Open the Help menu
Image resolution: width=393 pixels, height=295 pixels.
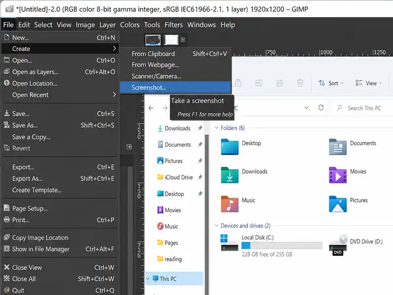click(228, 25)
